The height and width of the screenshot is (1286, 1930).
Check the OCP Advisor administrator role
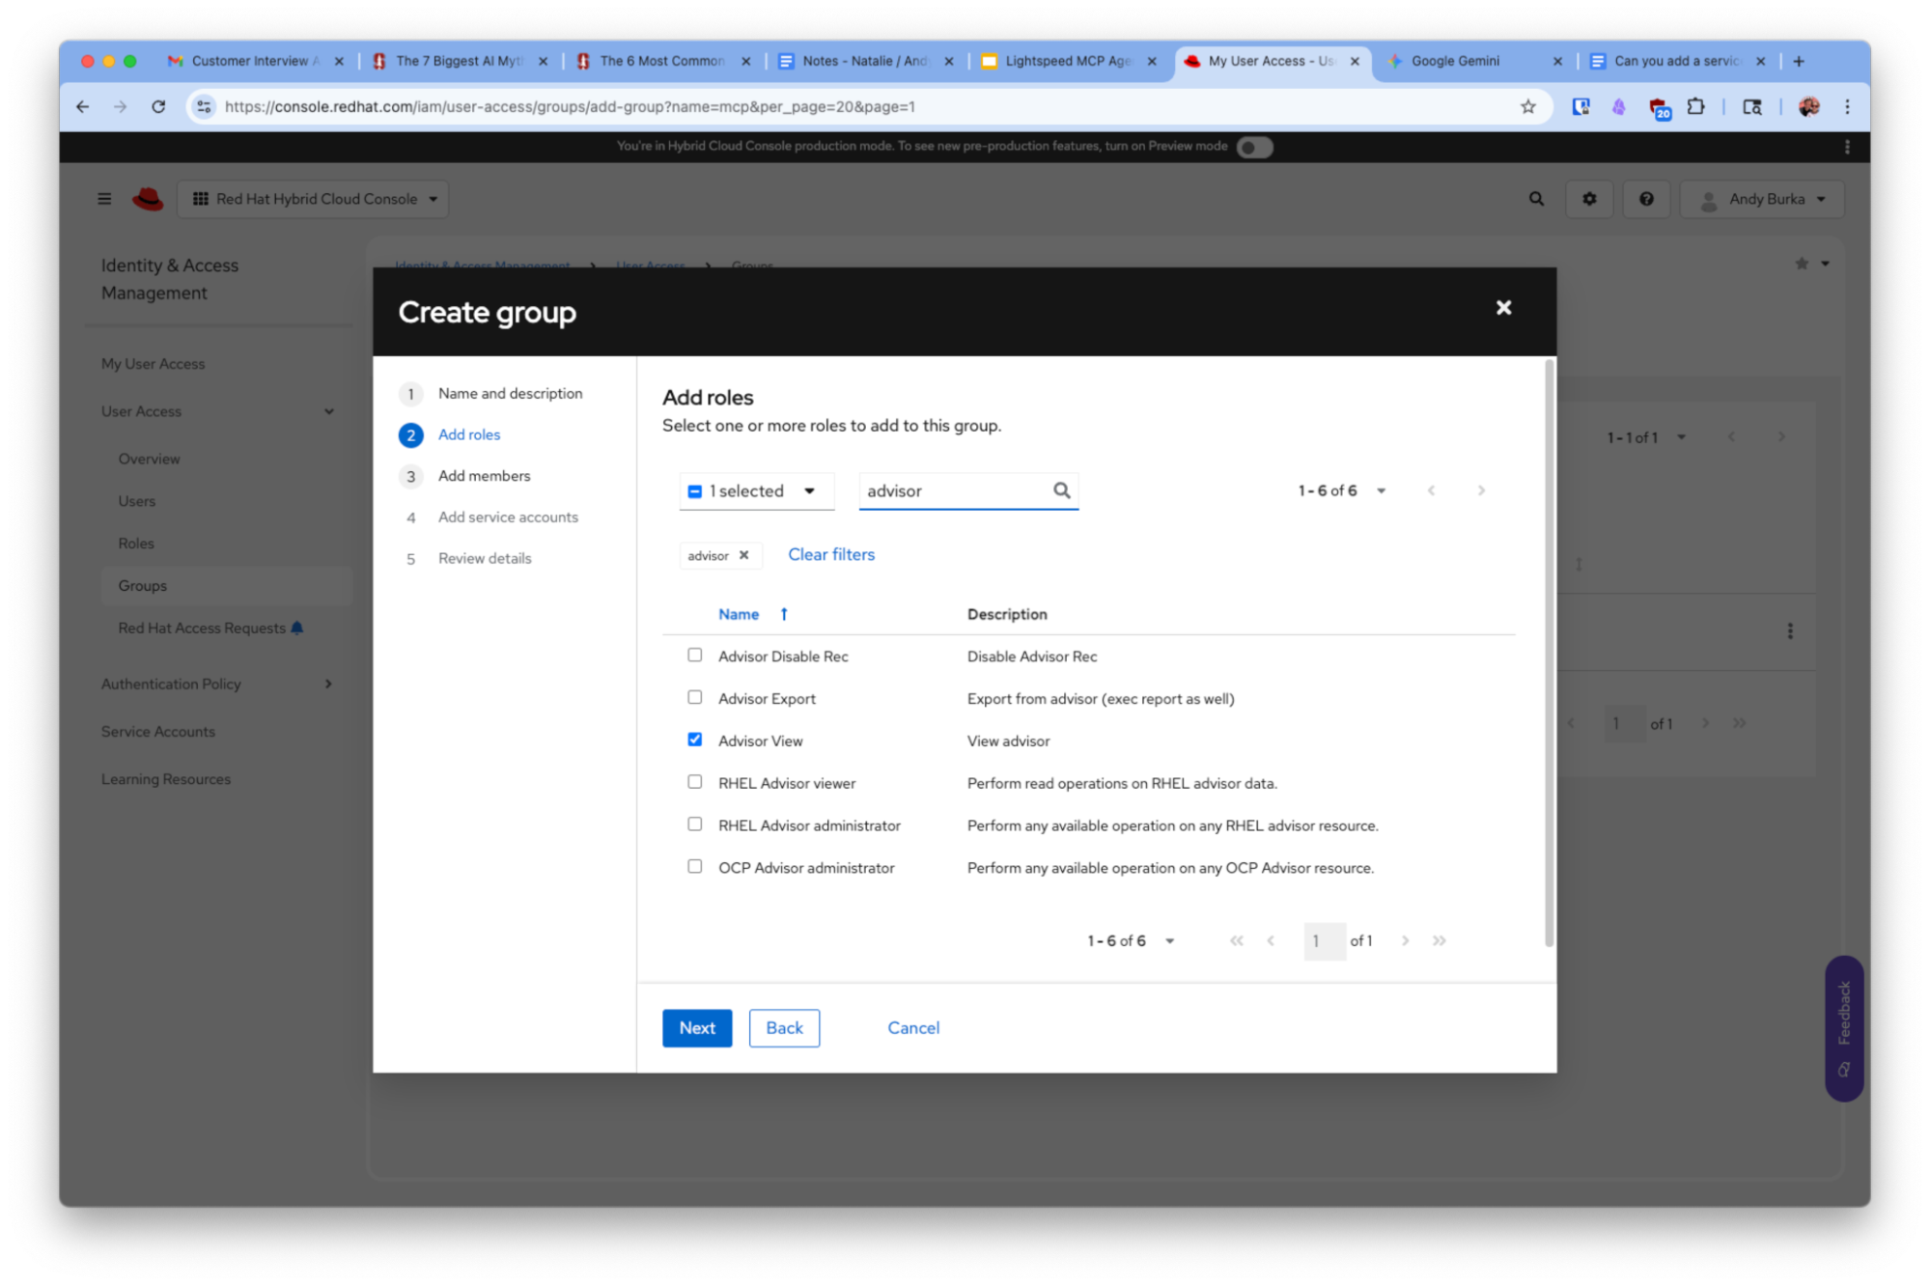pos(694,867)
